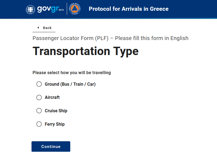Click the Transportation Type heading
Viewport: 217px width, 163px height.
click(86, 51)
